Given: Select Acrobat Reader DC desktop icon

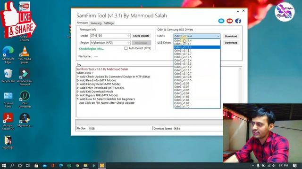Looking at the screenshot, I should click(8, 122).
